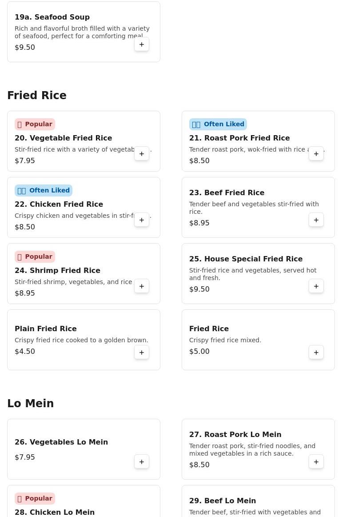Add 27. Roast Pork Lo Mein to order
This screenshot has width=342, height=517.
click(x=316, y=462)
